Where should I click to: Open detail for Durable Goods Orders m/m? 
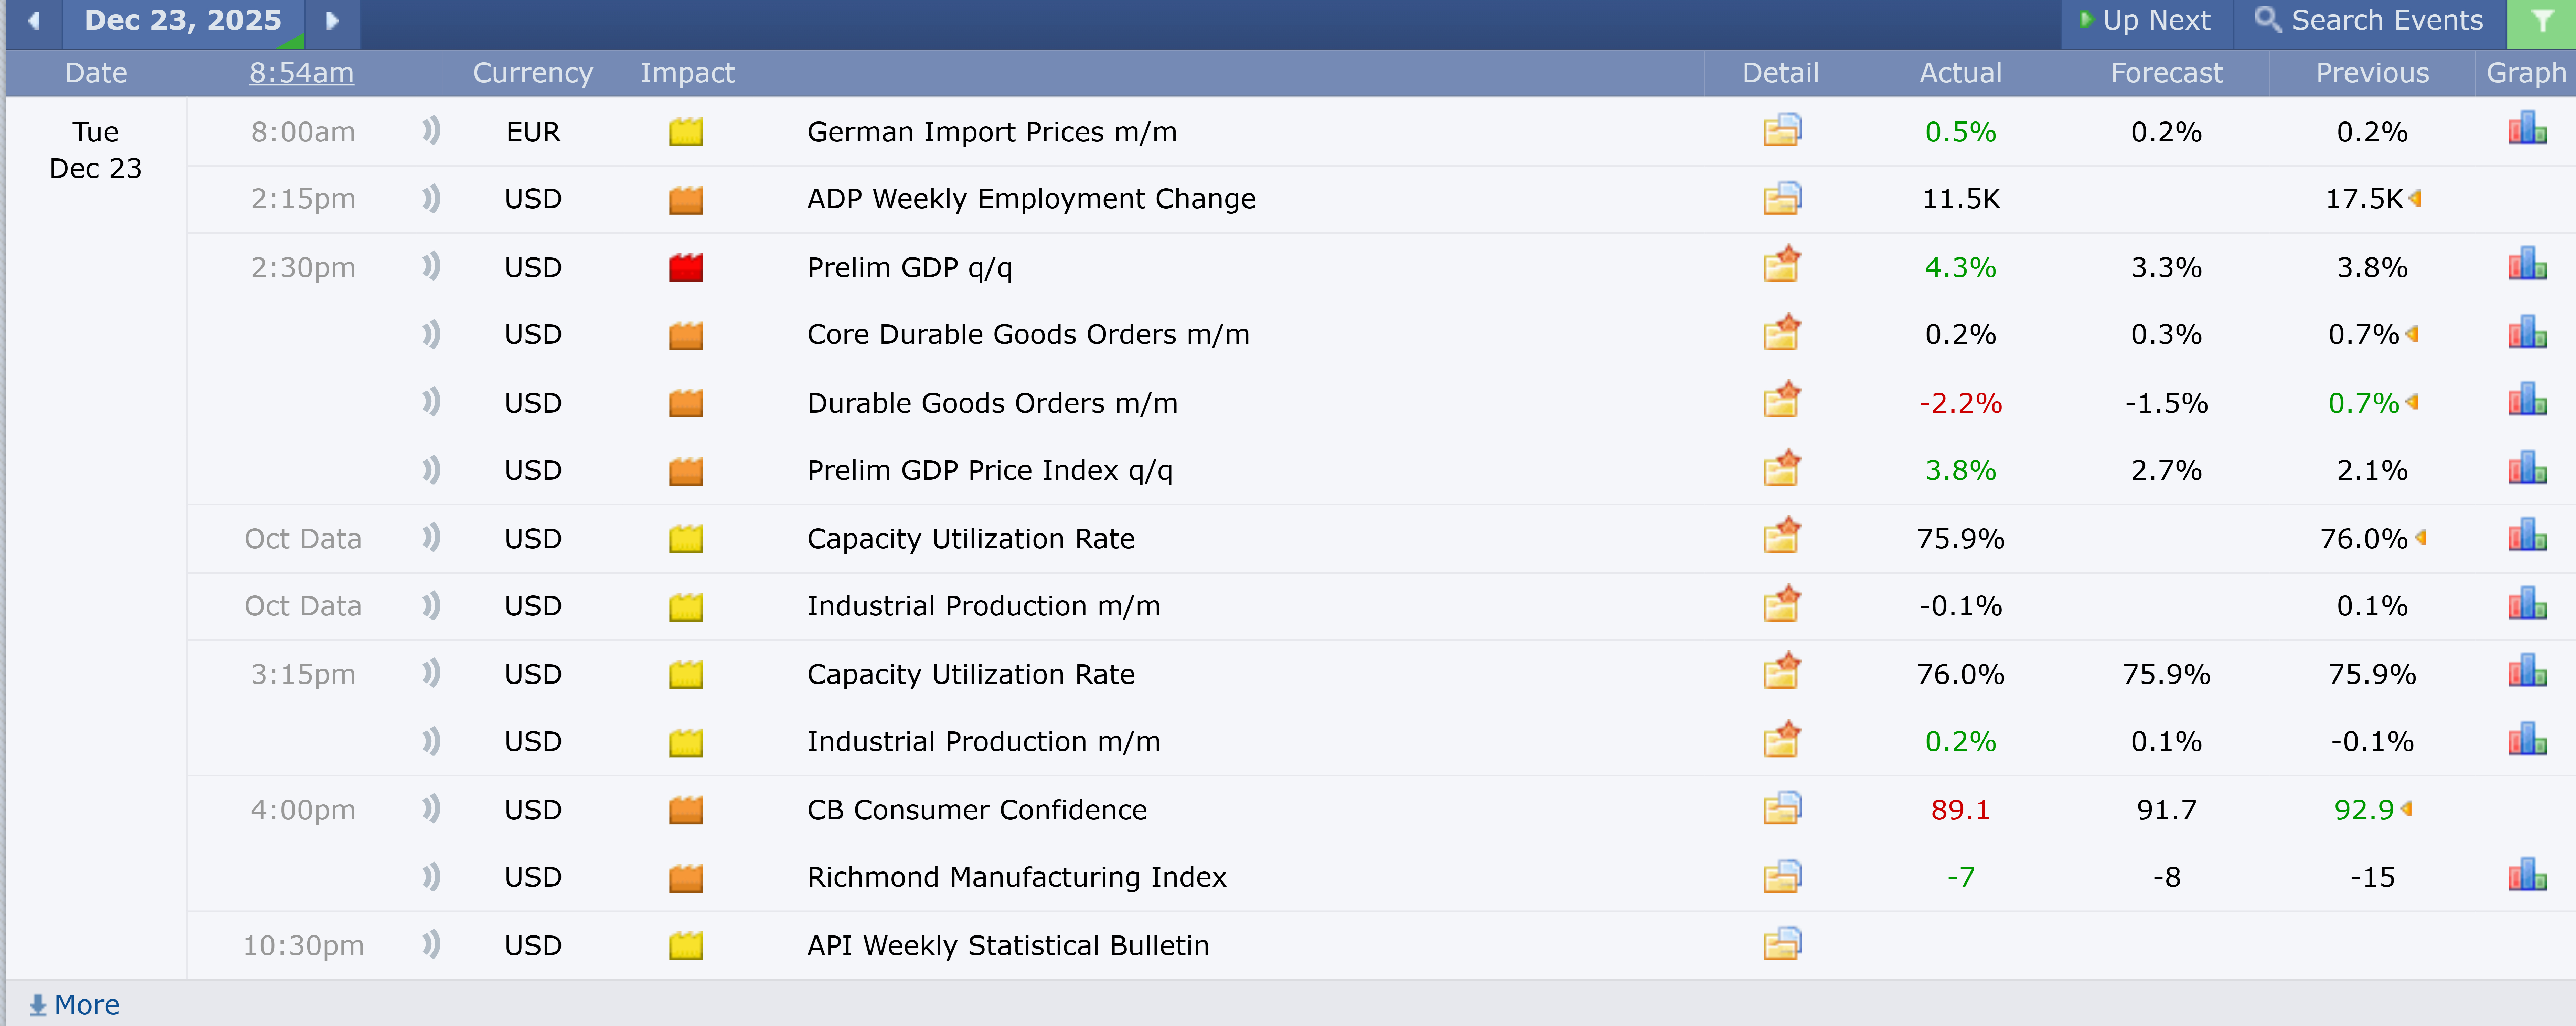tap(1781, 401)
